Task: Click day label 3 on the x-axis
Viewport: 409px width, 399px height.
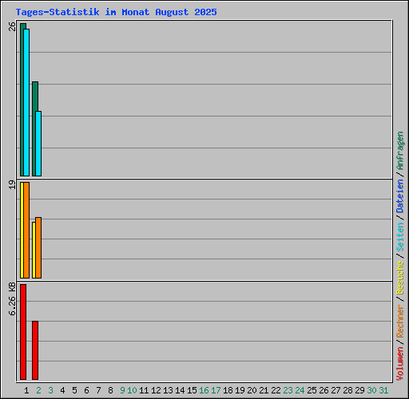Action: 50,390
